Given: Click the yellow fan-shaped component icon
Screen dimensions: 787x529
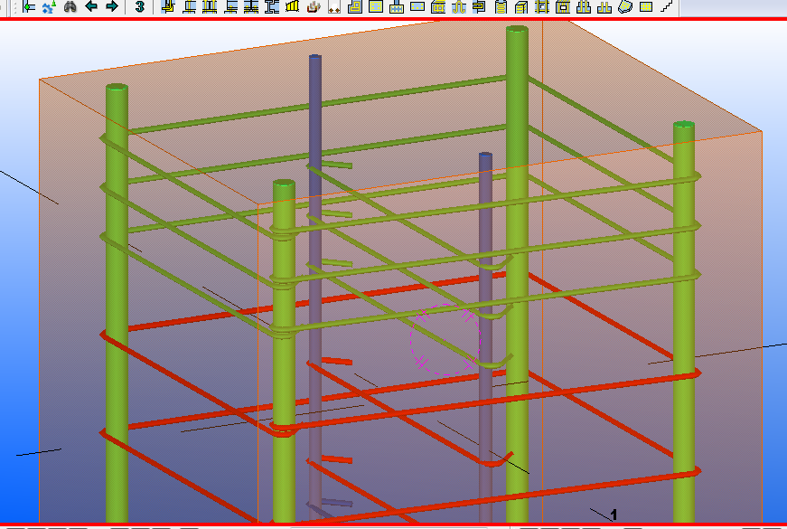Looking at the screenshot, I should (293, 6).
